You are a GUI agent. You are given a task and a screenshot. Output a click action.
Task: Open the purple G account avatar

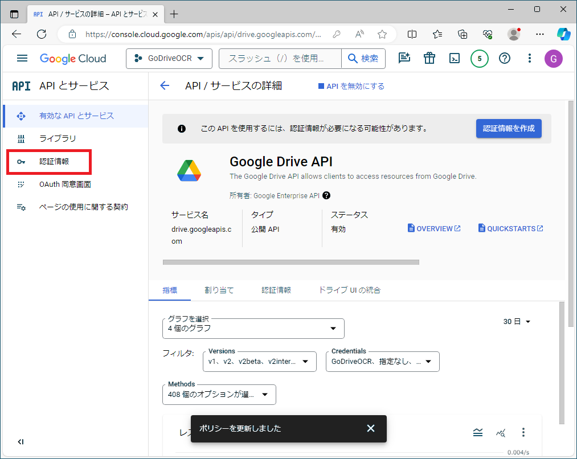[x=554, y=59]
